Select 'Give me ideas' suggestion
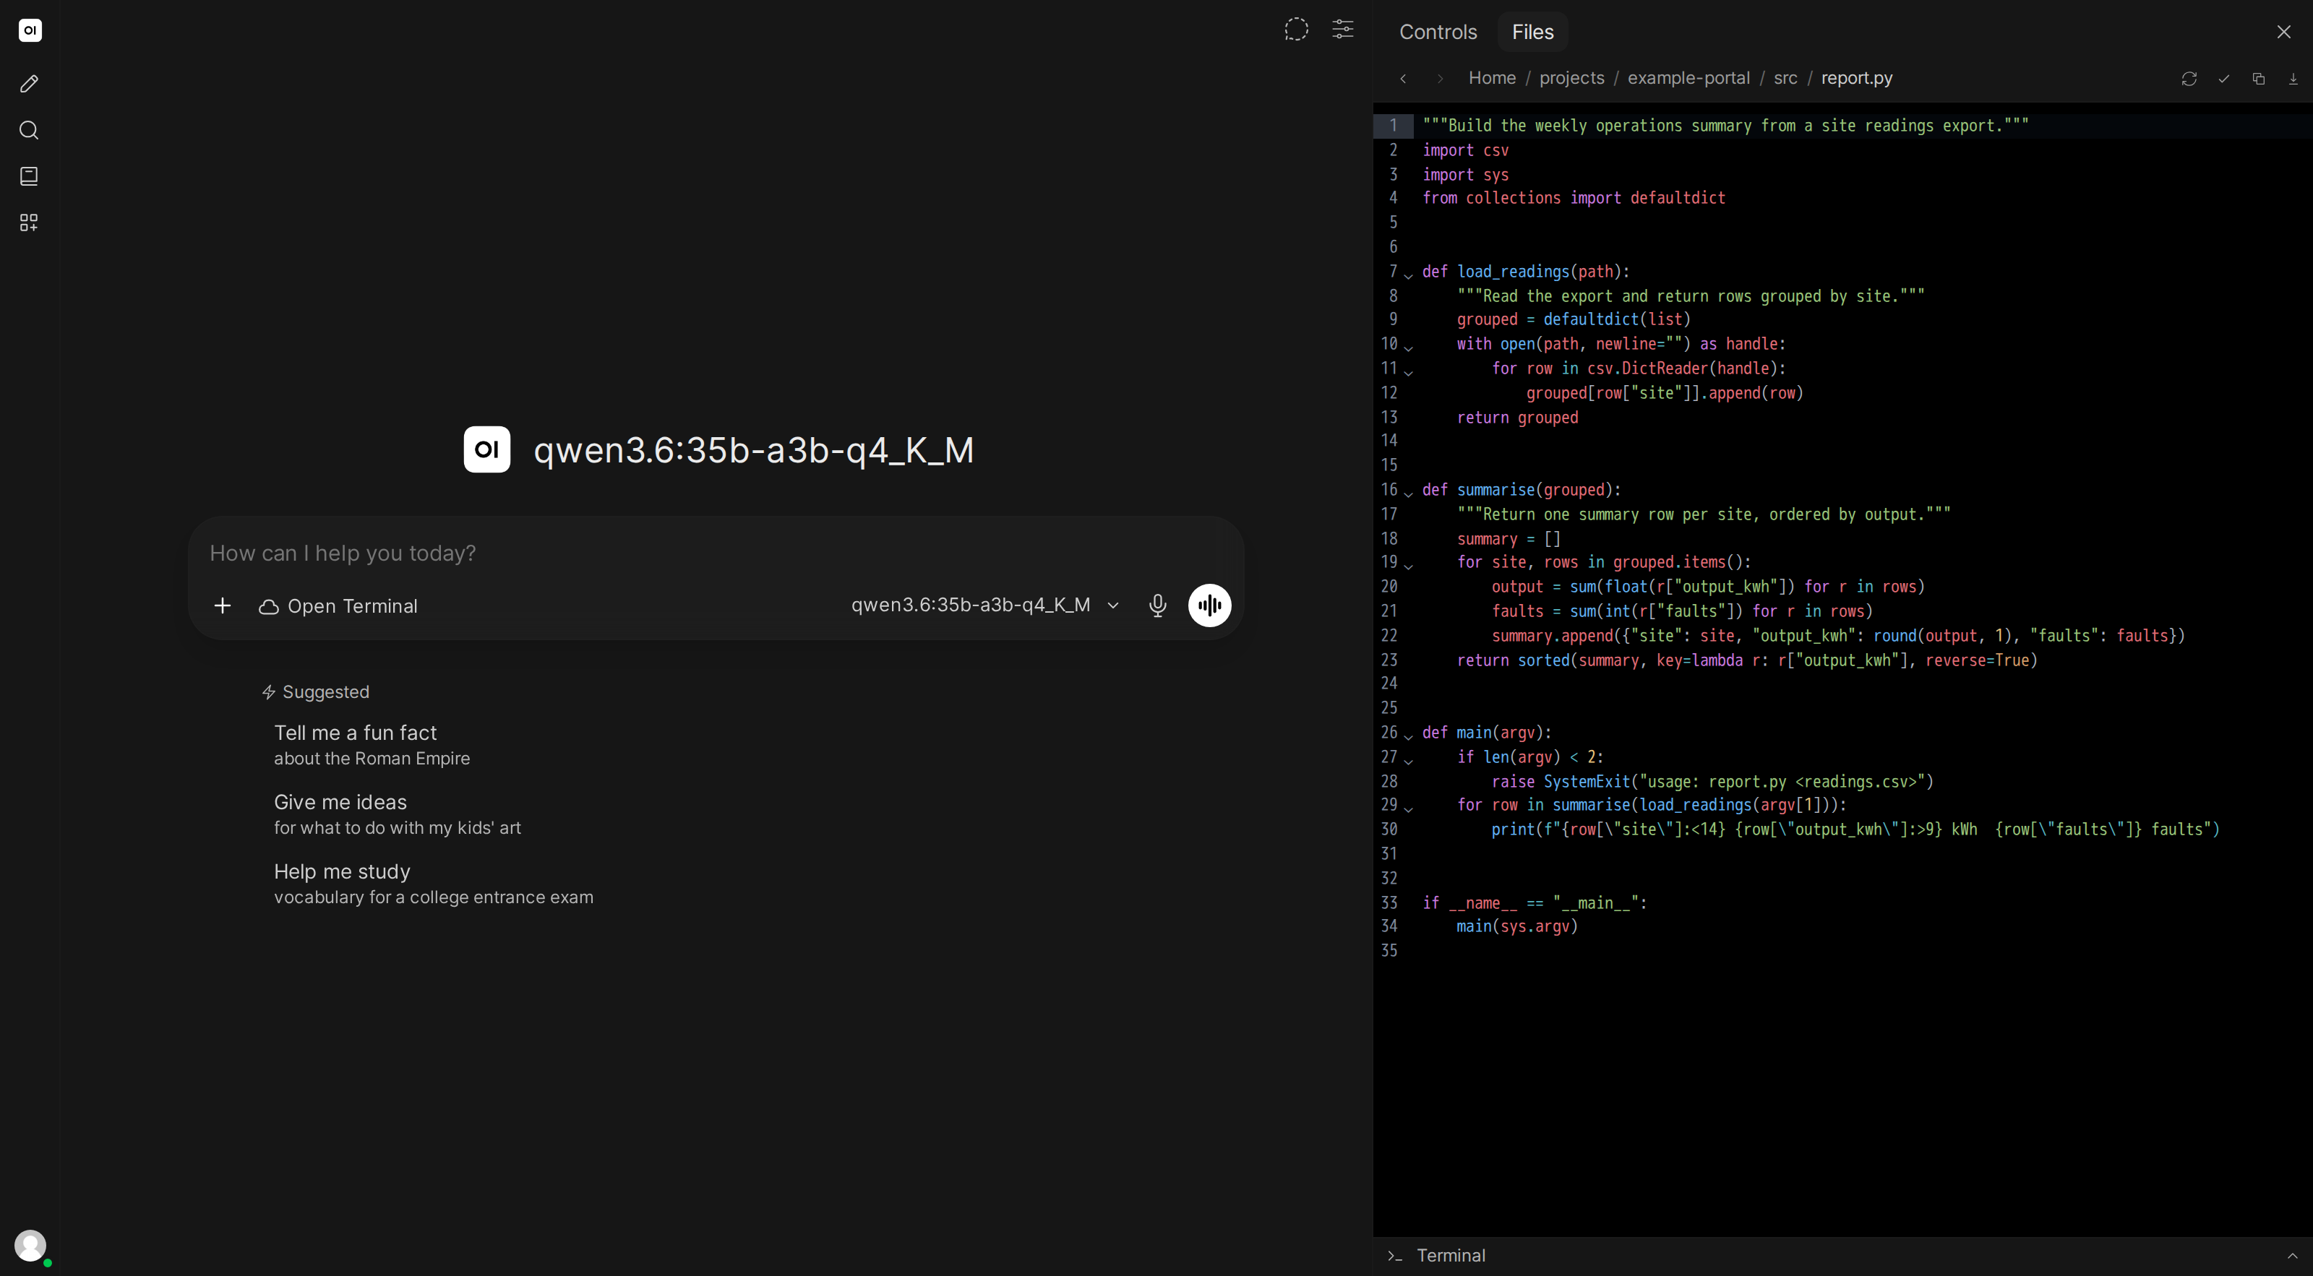Viewport: 2313px width, 1276px height. (x=397, y=814)
